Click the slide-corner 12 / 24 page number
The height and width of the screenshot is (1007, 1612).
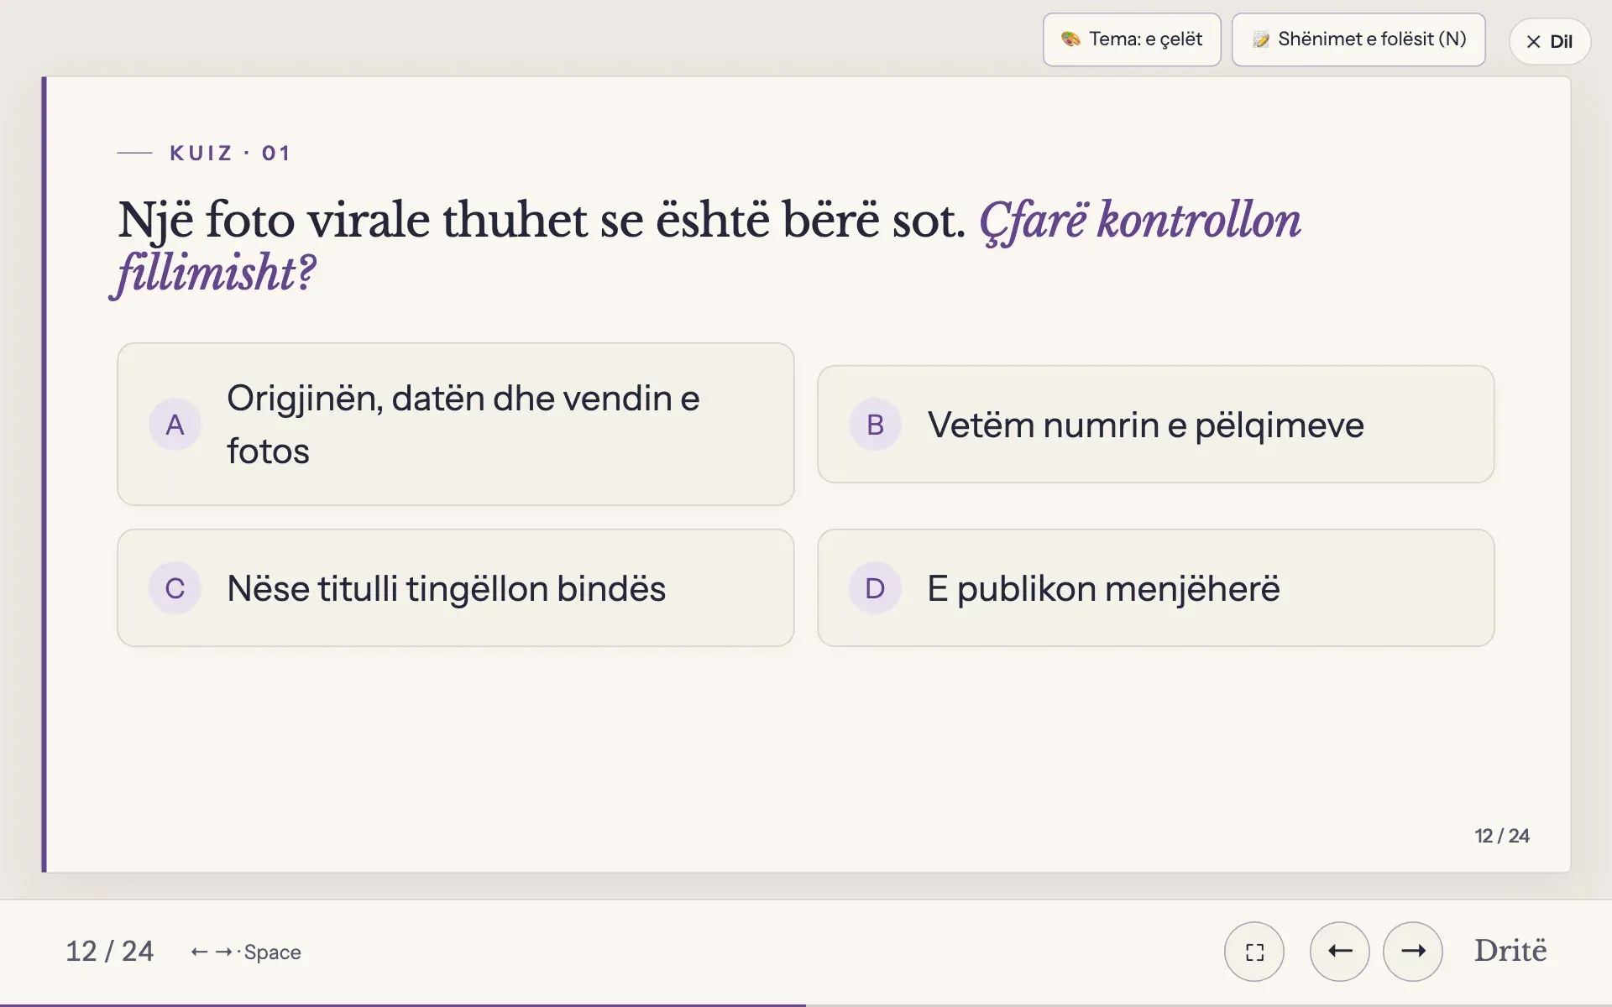(1502, 836)
